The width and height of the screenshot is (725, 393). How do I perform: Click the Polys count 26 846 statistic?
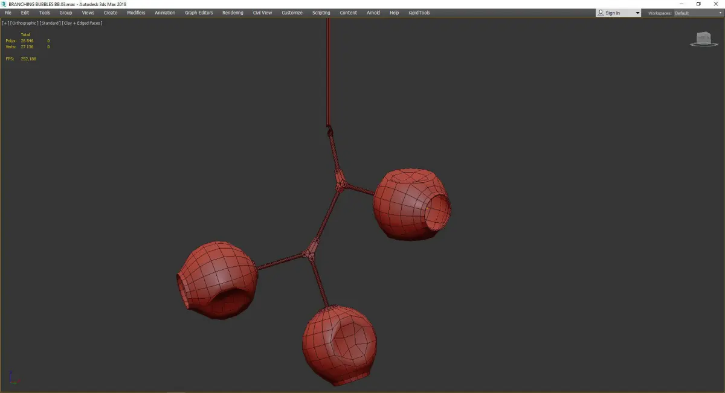[x=27, y=41]
